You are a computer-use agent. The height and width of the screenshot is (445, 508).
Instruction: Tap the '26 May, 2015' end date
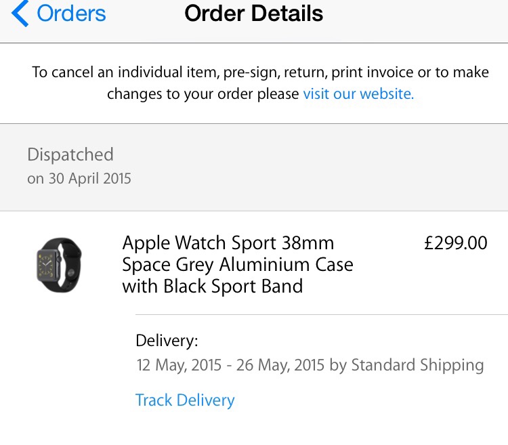point(280,366)
